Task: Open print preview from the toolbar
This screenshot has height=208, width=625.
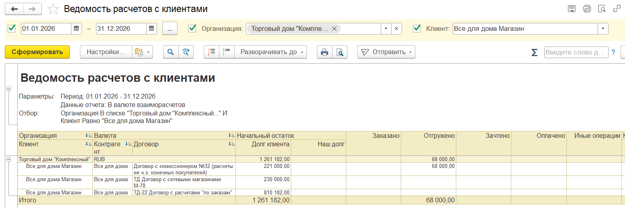Action: click(340, 52)
